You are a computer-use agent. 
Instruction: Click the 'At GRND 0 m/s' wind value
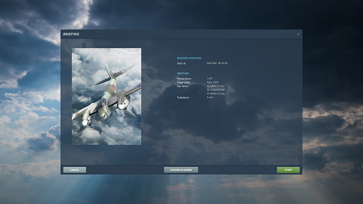tap(215, 86)
